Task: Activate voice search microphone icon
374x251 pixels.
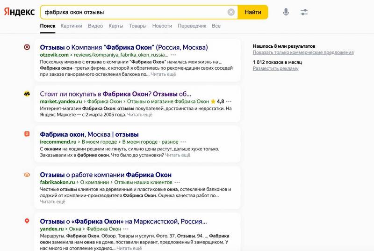Action: [286, 12]
